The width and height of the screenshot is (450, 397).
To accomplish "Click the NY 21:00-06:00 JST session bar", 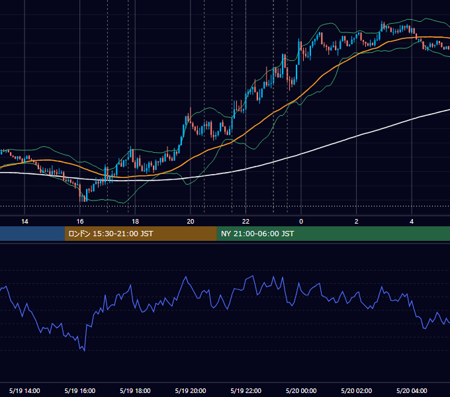I will pyautogui.click(x=333, y=234).
